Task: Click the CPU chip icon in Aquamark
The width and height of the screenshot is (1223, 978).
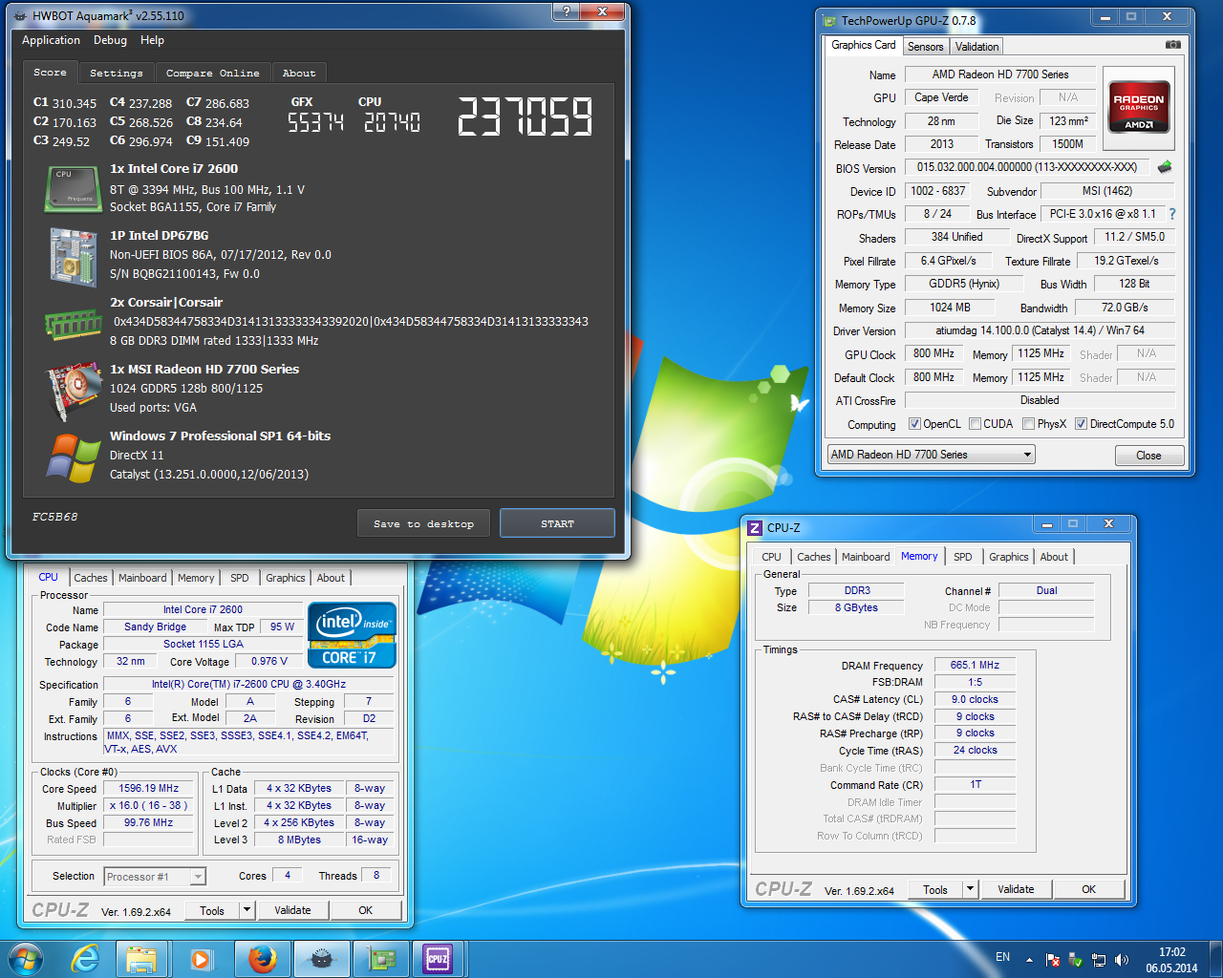Action: click(x=73, y=188)
